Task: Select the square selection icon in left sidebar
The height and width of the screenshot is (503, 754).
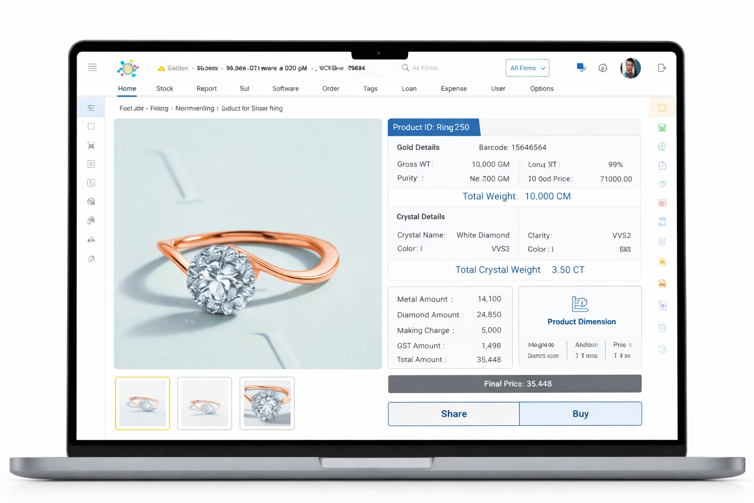Action: pyautogui.click(x=91, y=126)
